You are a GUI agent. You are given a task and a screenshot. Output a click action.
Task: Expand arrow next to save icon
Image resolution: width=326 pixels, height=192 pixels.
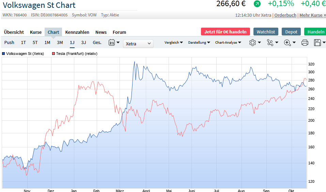tap(324, 43)
